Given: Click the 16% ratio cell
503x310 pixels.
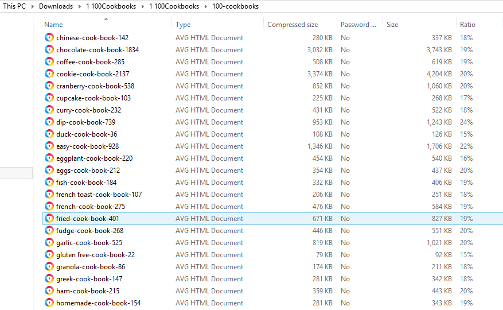Looking at the screenshot, I should 466,158.
